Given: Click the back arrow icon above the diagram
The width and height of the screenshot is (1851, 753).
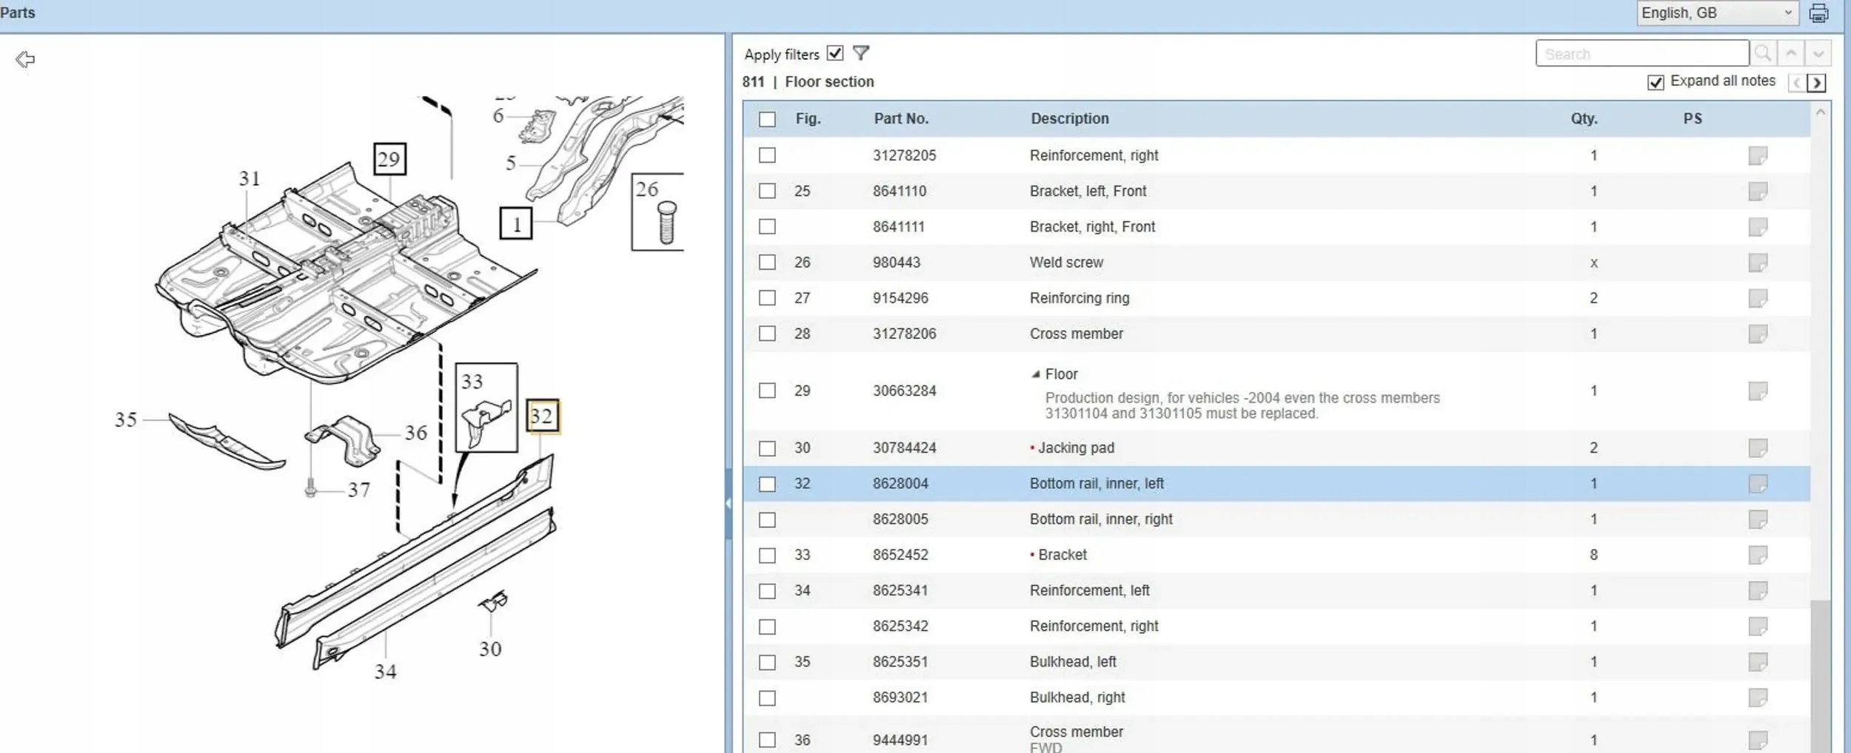Looking at the screenshot, I should pos(25,59).
